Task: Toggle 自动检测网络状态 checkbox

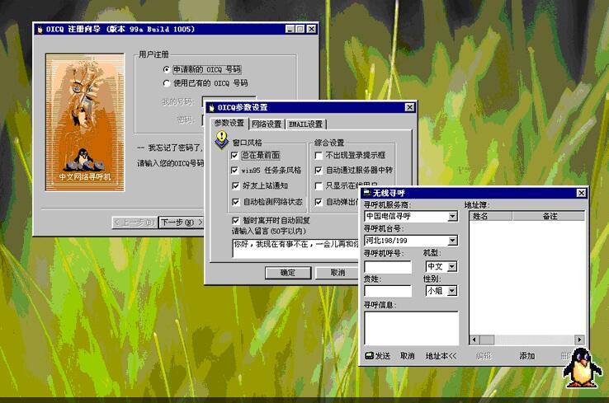Action: tap(235, 202)
